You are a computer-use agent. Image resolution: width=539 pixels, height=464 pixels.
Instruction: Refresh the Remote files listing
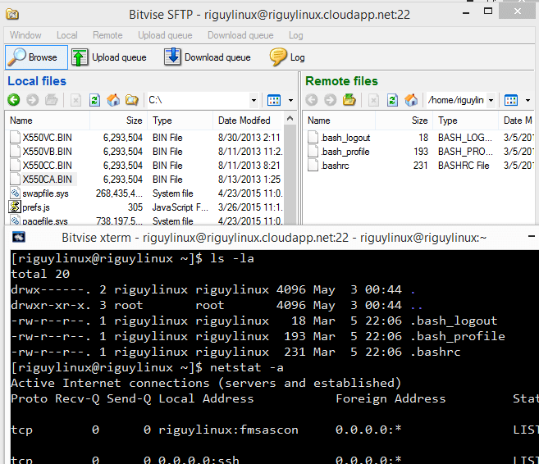393,100
